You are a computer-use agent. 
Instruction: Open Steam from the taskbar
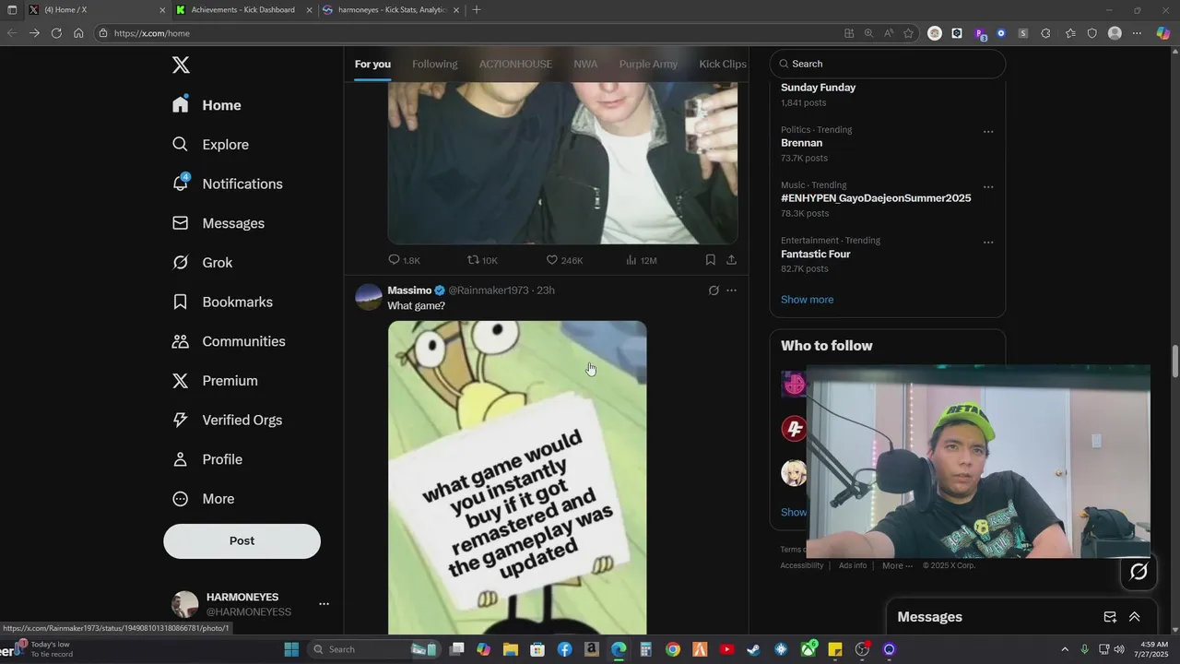click(x=753, y=649)
